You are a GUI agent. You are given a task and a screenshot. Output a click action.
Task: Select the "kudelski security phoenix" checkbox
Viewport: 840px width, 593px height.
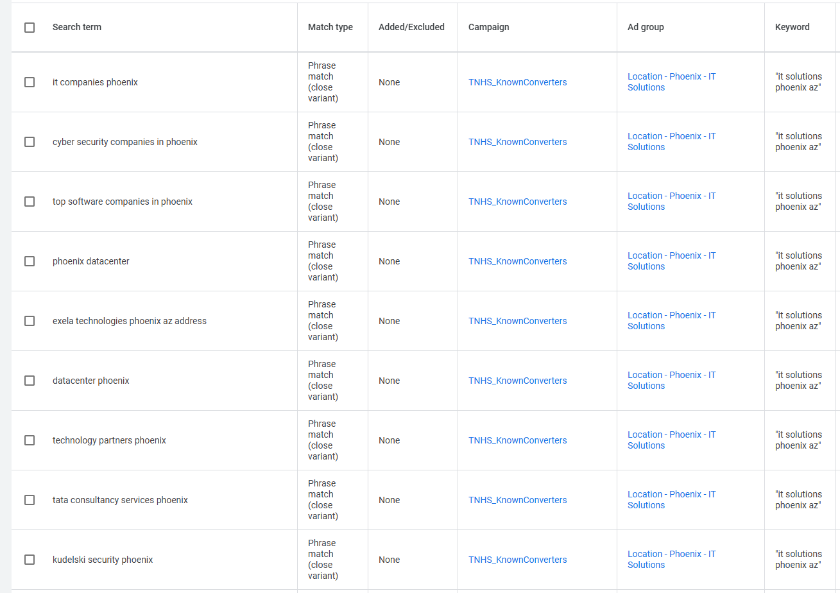pos(30,560)
